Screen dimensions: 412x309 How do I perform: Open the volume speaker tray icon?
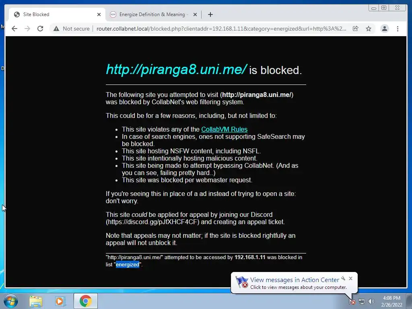coord(371,301)
